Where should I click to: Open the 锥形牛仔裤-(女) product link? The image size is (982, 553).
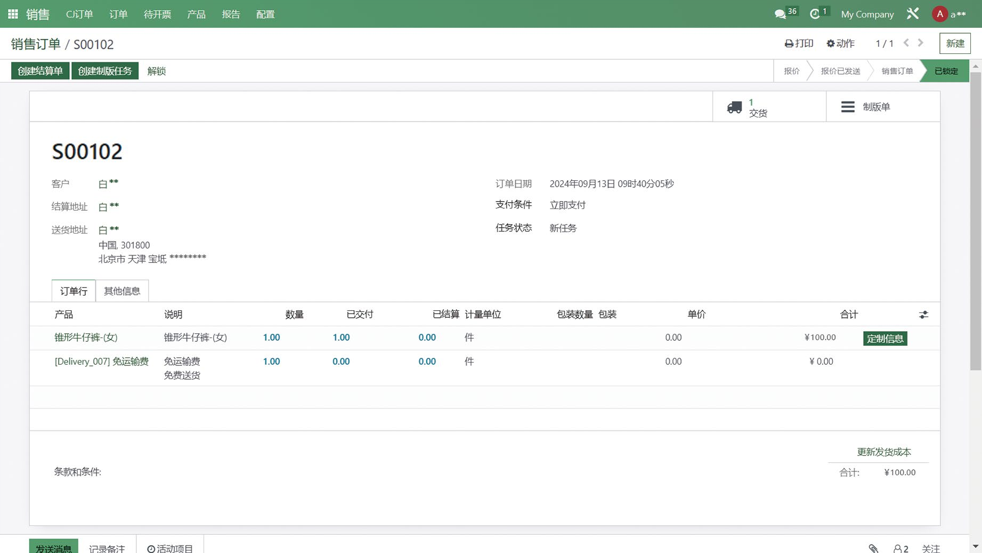point(86,338)
